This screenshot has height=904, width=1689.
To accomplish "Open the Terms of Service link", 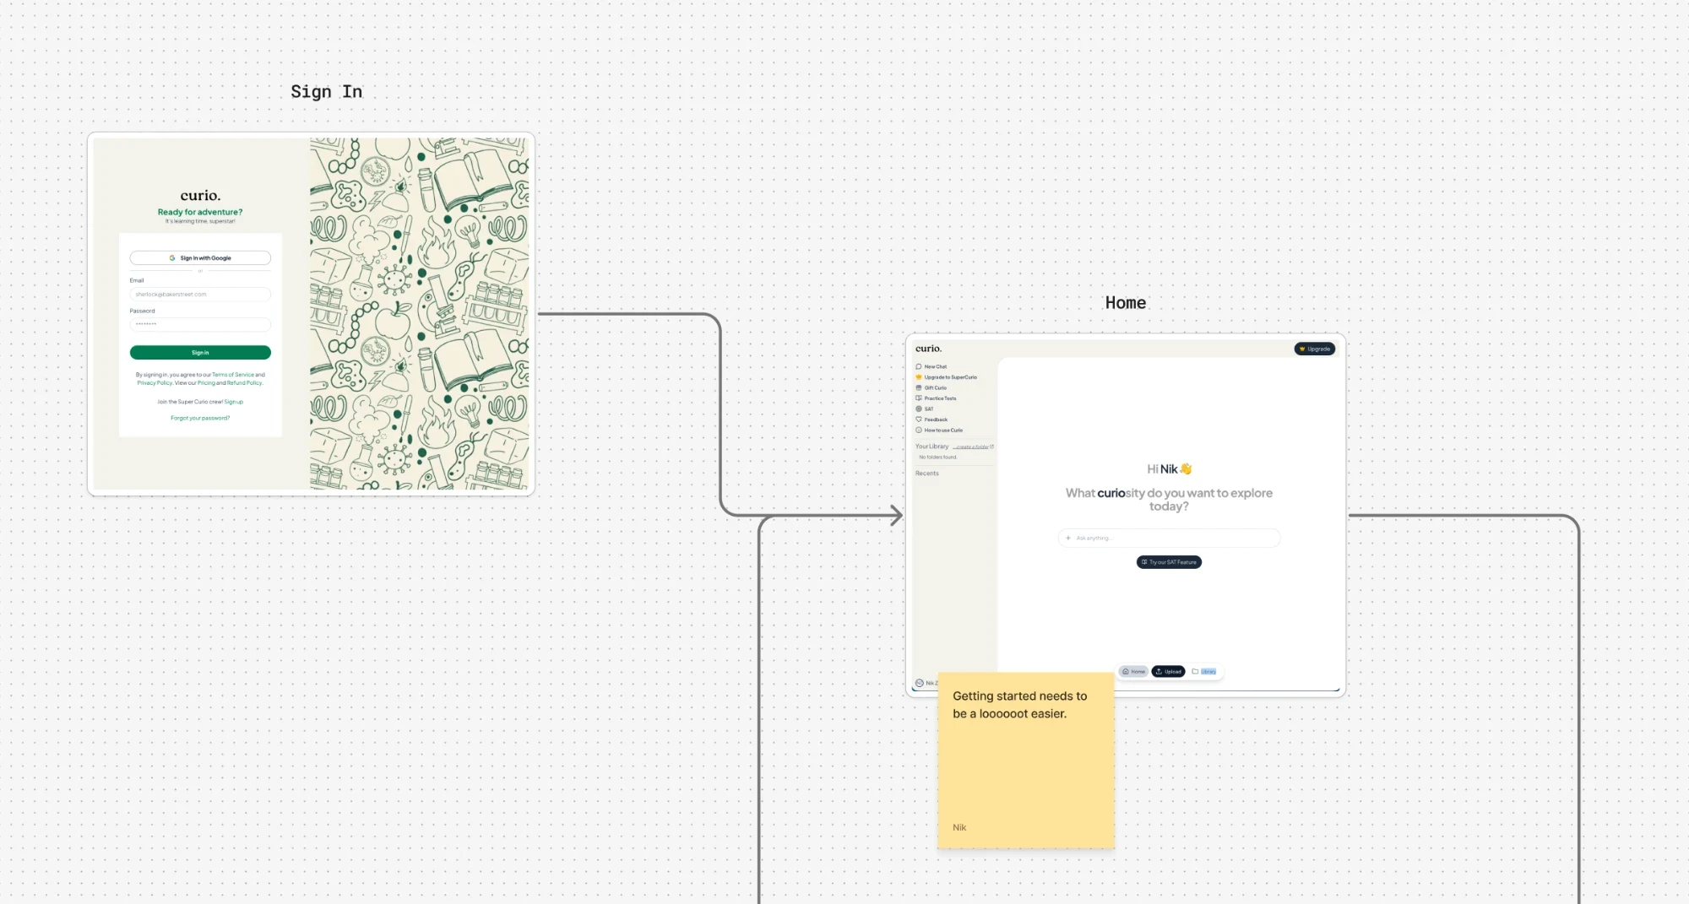I will 233,375.
